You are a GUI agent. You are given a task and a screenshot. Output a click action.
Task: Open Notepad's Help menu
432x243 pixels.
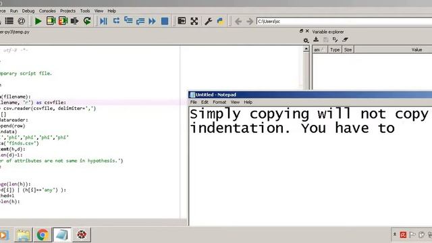(x=248, y=102)
